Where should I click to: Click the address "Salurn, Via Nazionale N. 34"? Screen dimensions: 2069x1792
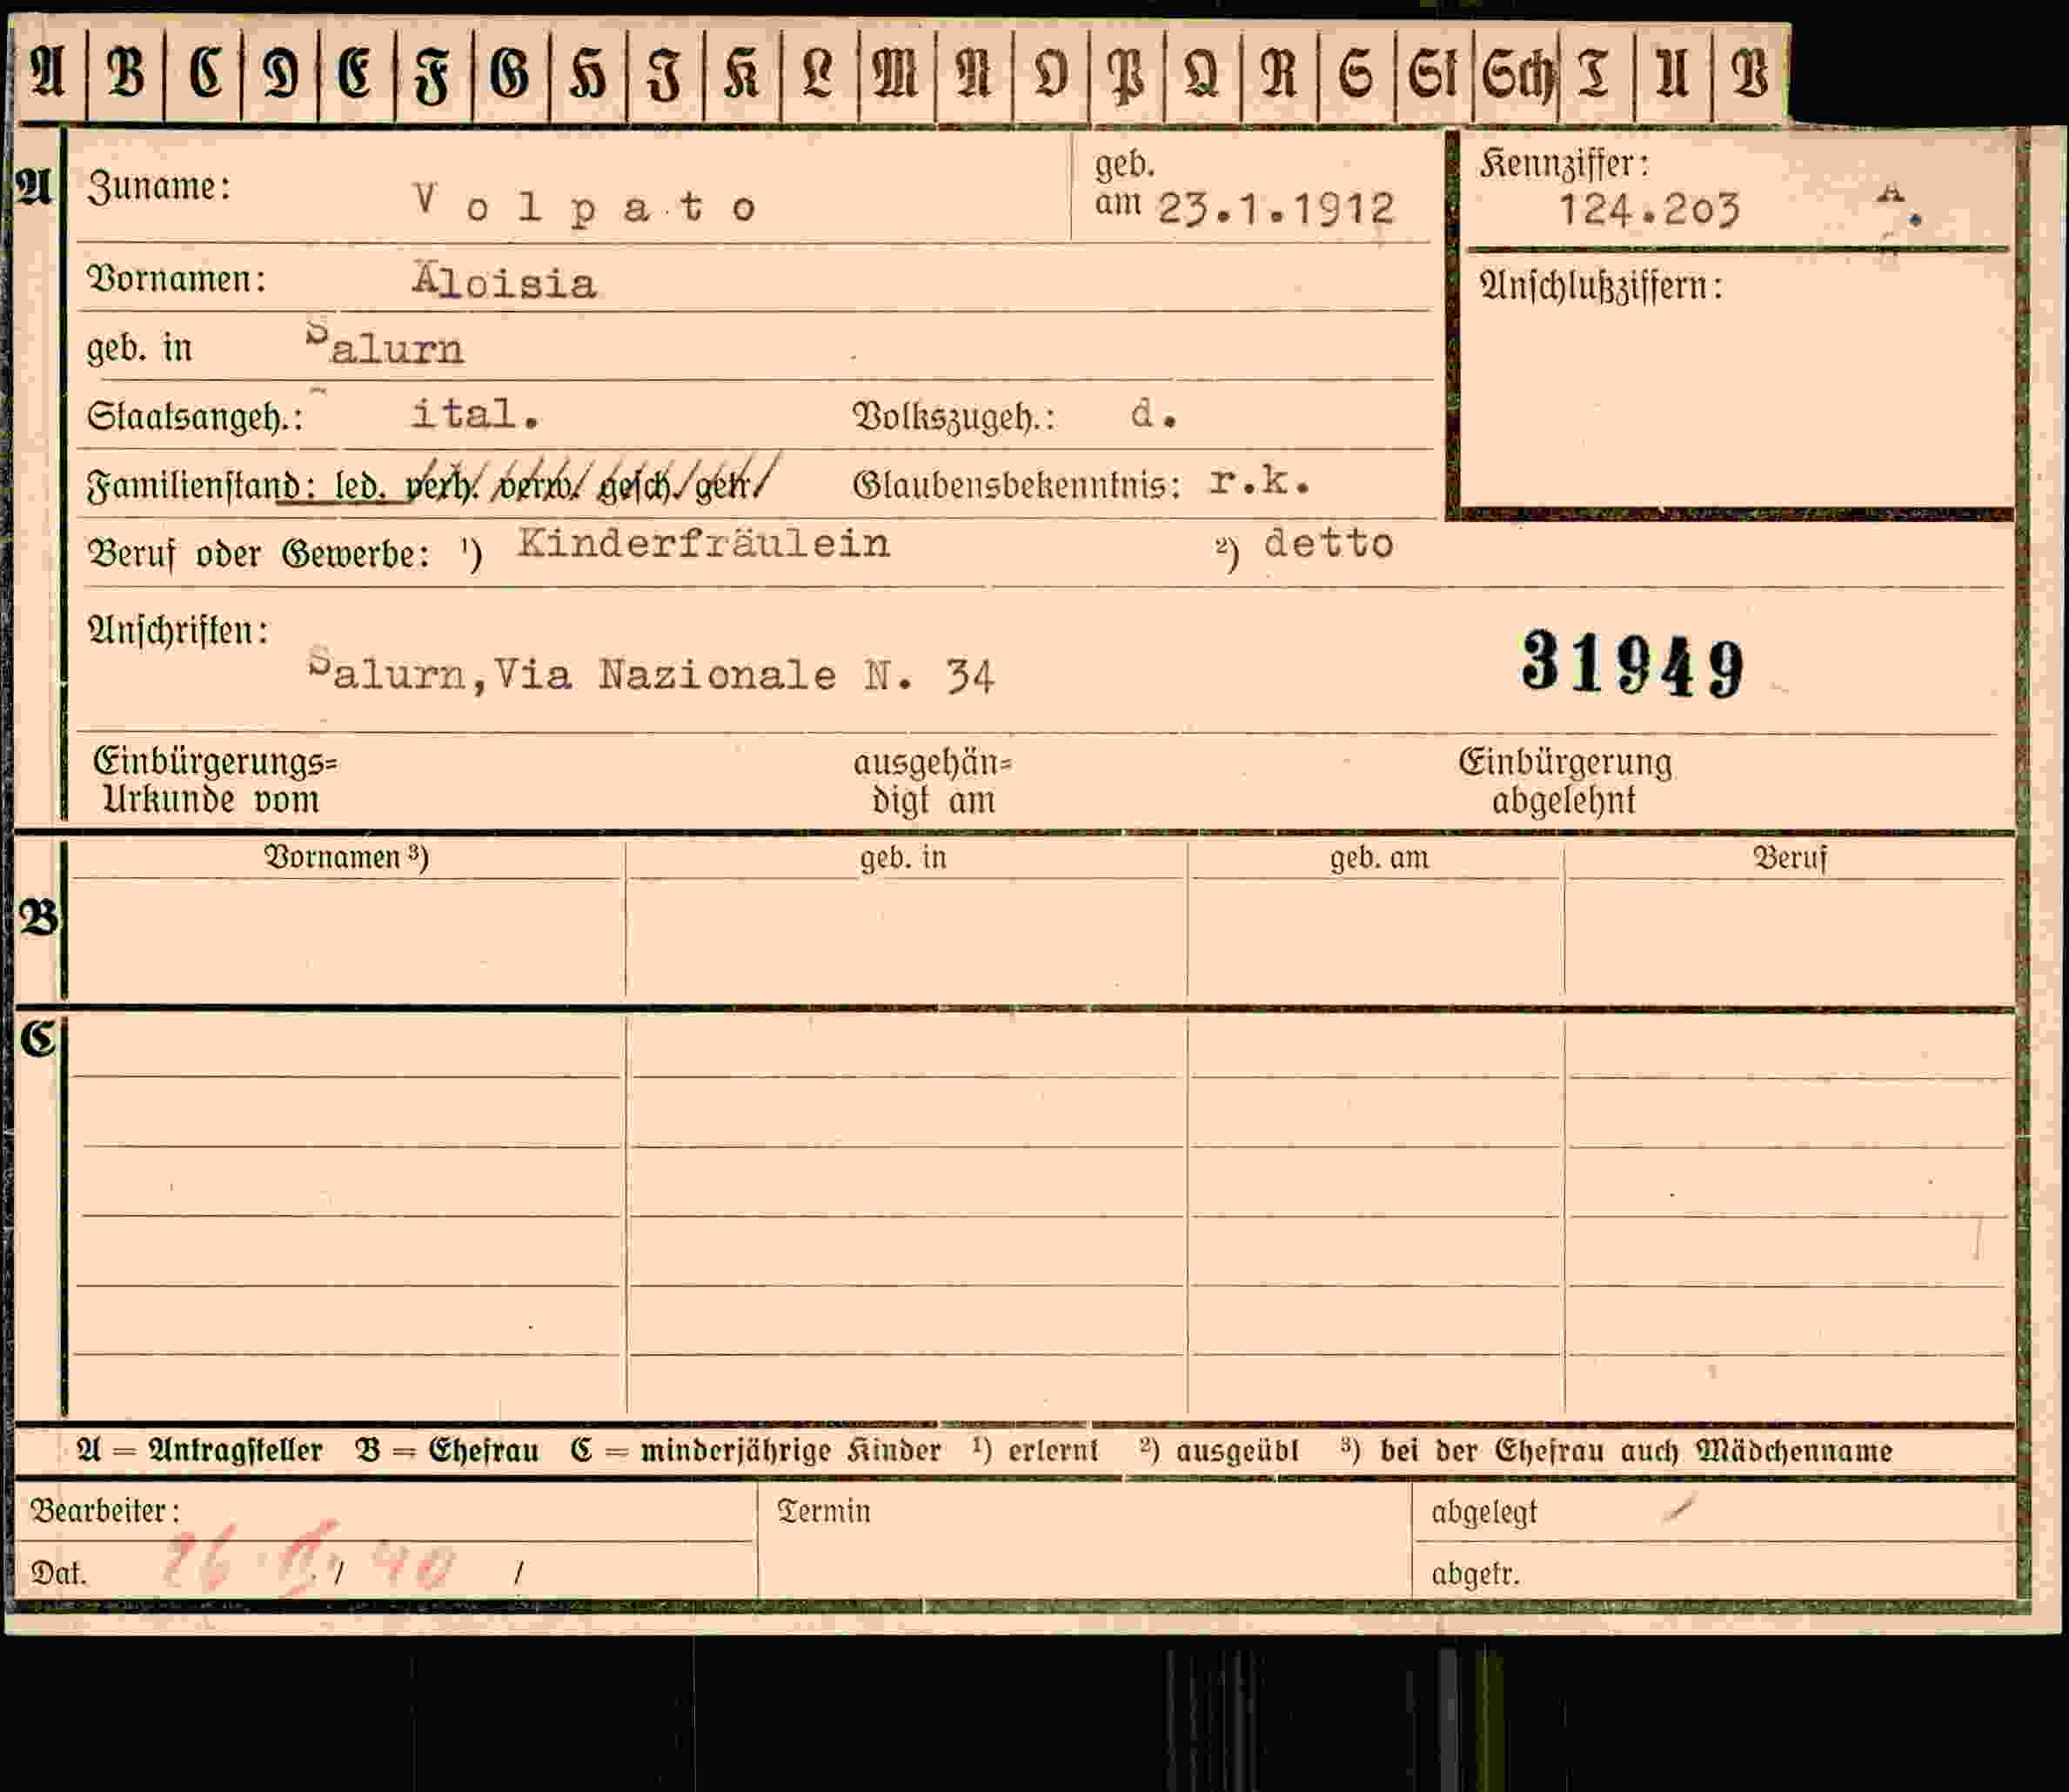[651, 672]
